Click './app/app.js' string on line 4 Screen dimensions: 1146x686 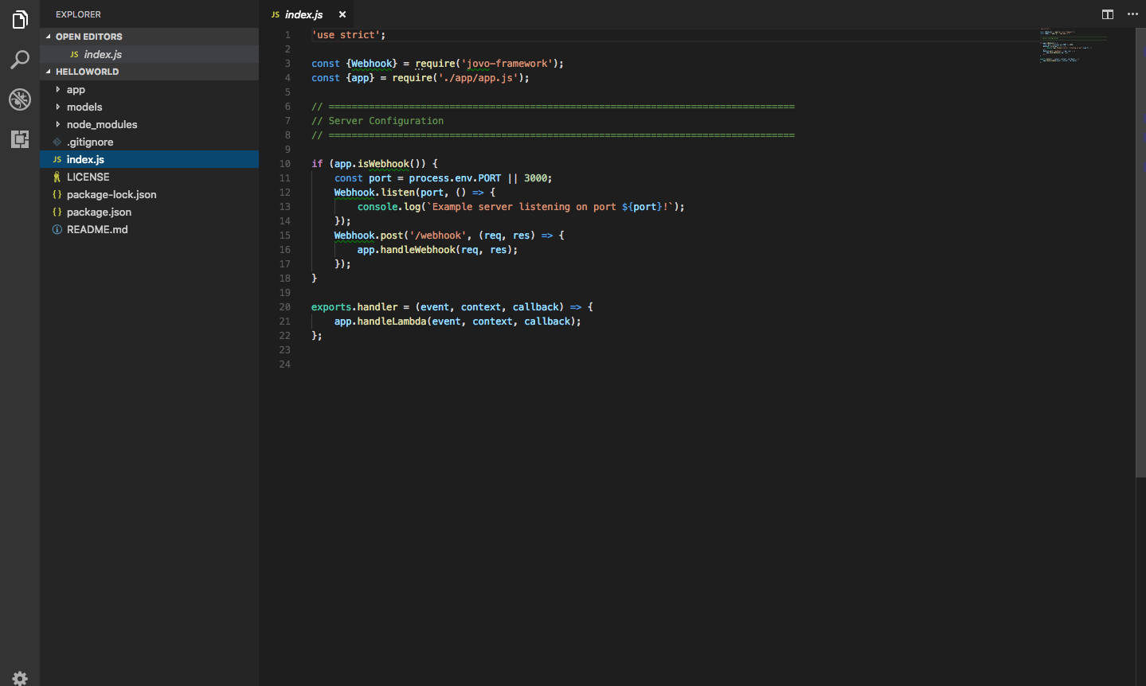(x=478, y=78)
